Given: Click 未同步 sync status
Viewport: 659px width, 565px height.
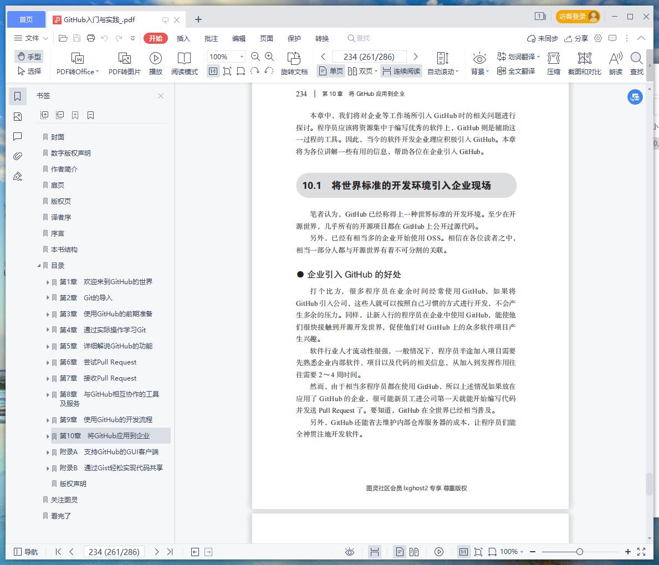Looking at the screenshot, I should pyautogui.click(x=543, y=38).
